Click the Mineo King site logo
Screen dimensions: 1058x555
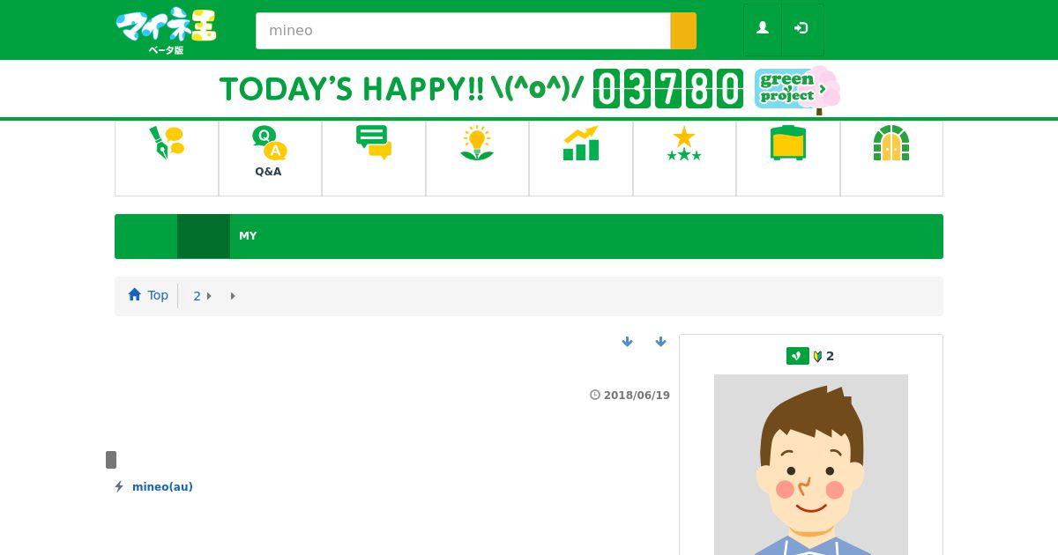[x=166, y=30]
